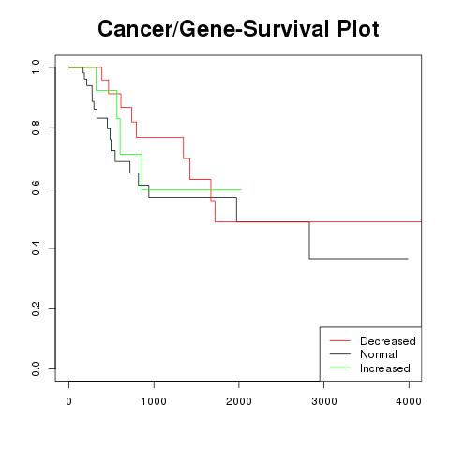Click the x-axis tick label 1000

154,401
